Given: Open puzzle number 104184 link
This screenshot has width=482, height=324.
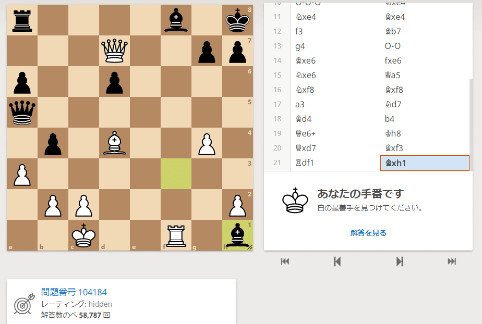Looking at the screenshot, I should coord(74,292).
